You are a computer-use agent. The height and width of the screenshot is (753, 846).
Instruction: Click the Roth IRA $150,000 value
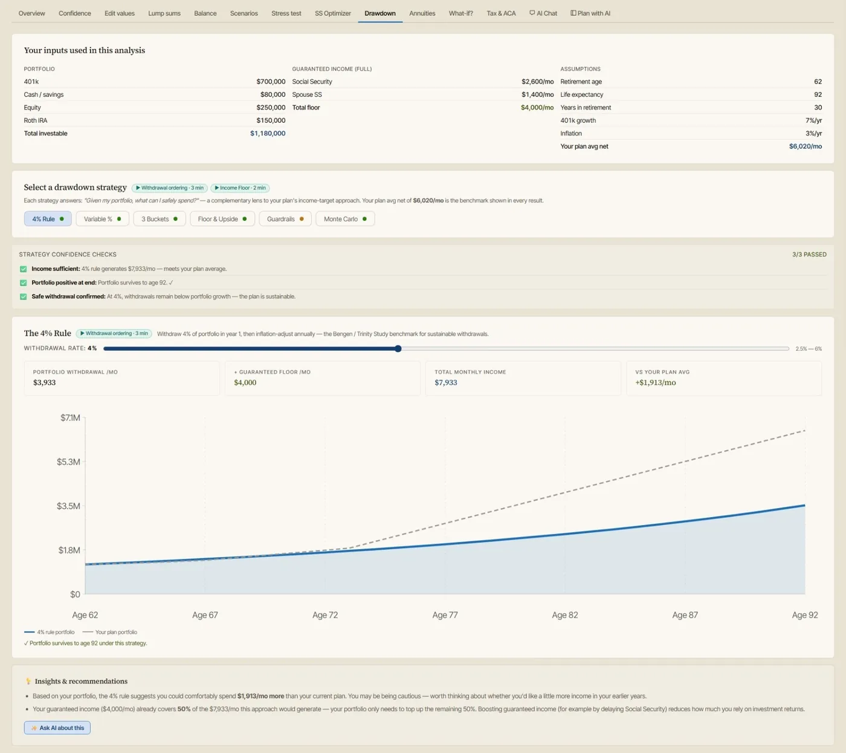271,120
